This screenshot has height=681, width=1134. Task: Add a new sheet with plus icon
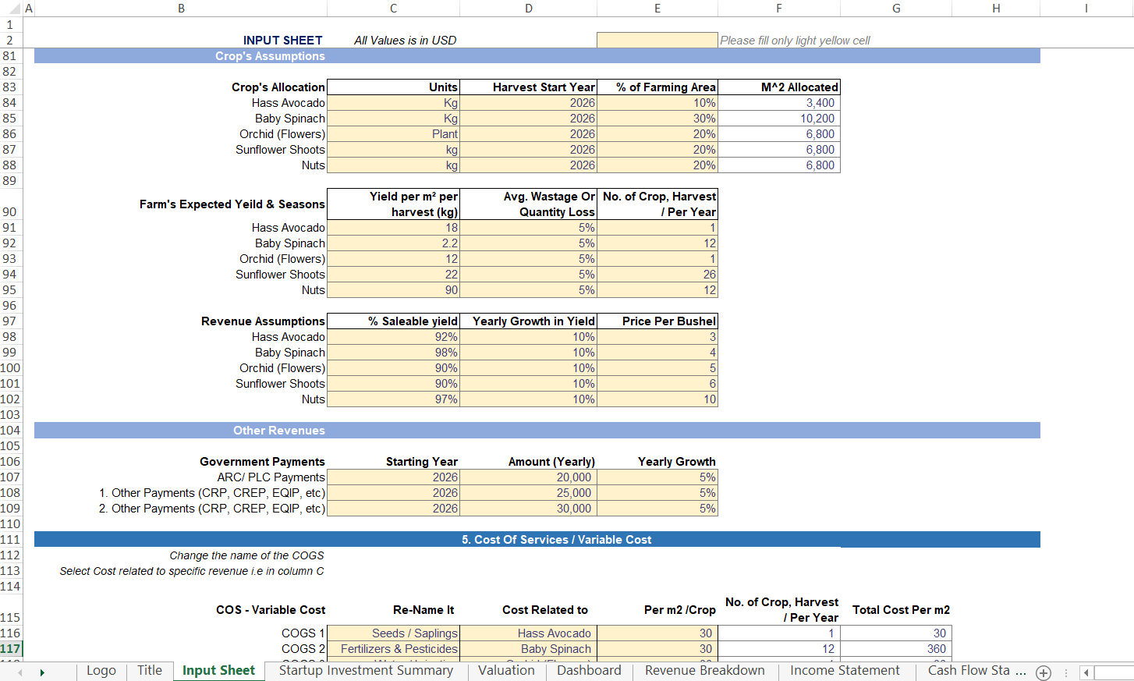click(1044, 672)
